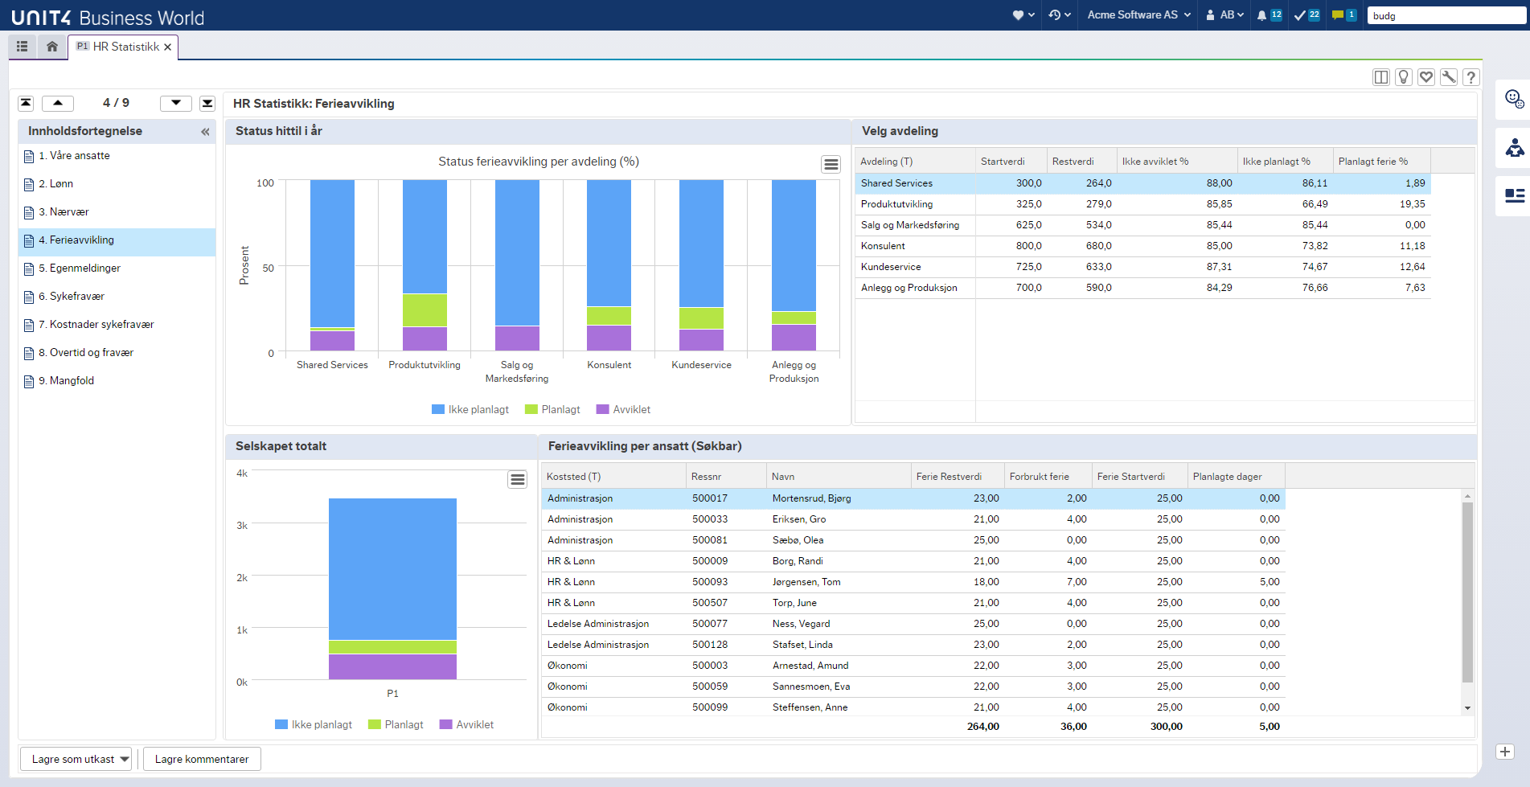Toggle Ikke planlagt legend in Selskapet totalt
The width and height of the screenshot is (1530, 787).
pyautogui.click(x=314, y=724)
